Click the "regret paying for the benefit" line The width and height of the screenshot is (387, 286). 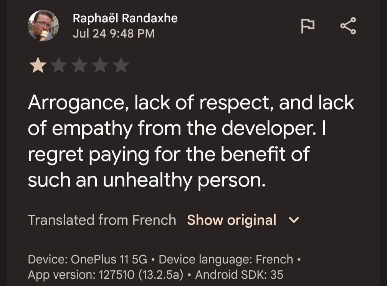(x=169, y=154)
